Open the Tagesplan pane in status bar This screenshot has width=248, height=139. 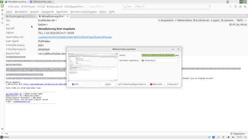point(238,134)
